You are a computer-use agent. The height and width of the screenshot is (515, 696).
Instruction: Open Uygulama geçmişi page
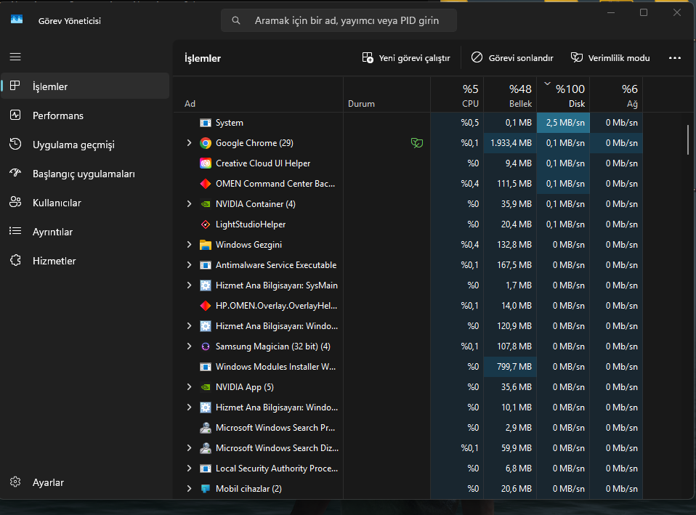pyautogui.click(x=85, y=145)
